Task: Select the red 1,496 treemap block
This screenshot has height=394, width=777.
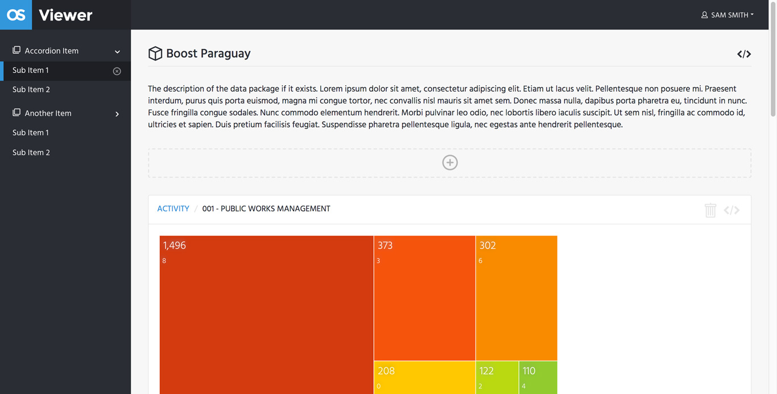Action: (266, 315)
